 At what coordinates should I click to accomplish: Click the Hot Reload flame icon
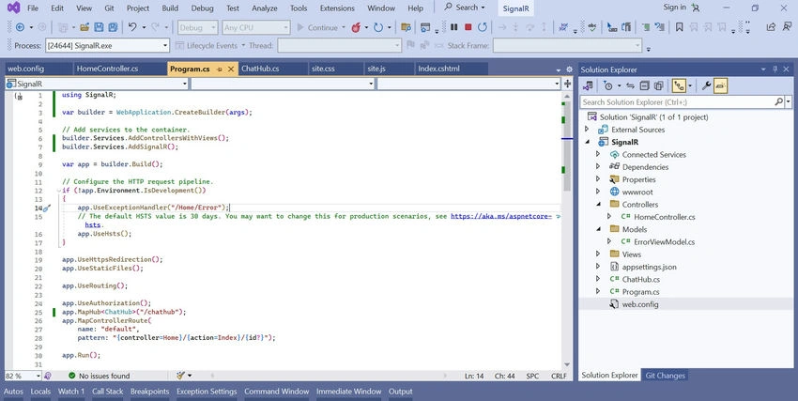coord(356,27)
